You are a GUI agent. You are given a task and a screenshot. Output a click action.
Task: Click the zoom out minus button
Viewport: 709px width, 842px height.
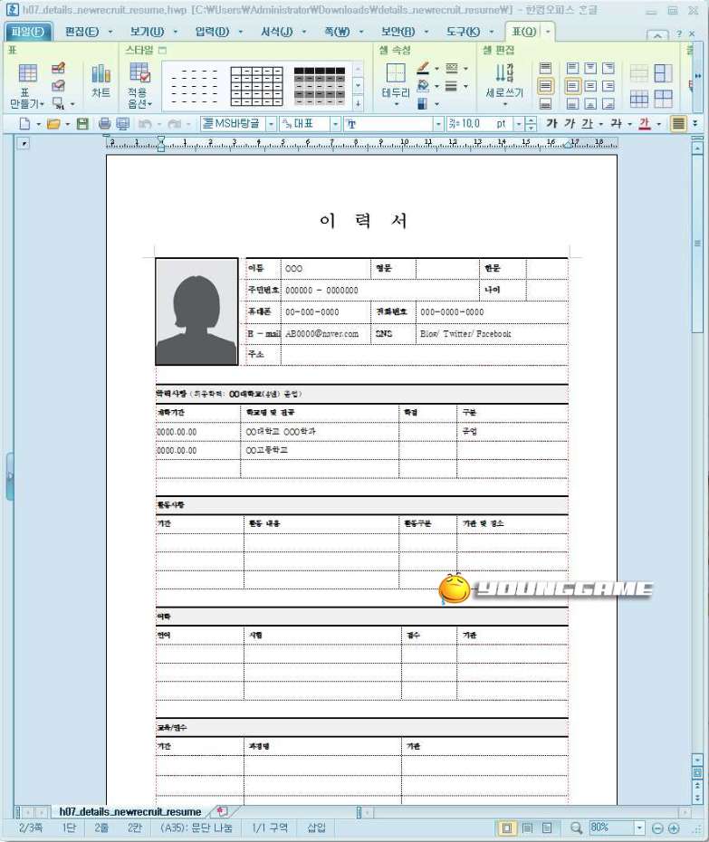[x=657, y=828]
